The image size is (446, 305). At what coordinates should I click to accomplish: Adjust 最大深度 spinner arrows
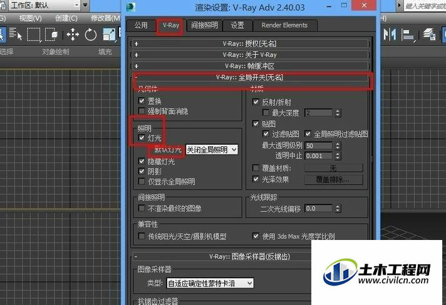tap(338, 113)
